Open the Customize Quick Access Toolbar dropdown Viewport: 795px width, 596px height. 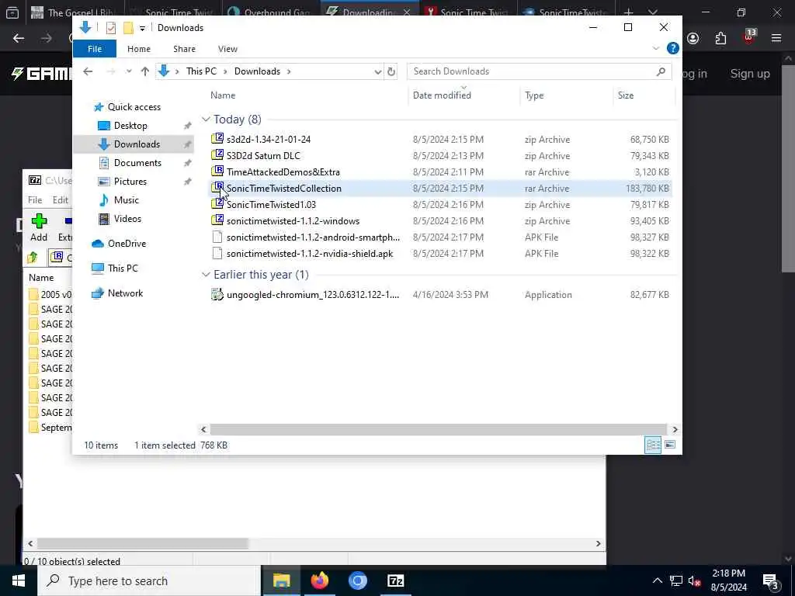pyautogui.click(x=143, y=29)
